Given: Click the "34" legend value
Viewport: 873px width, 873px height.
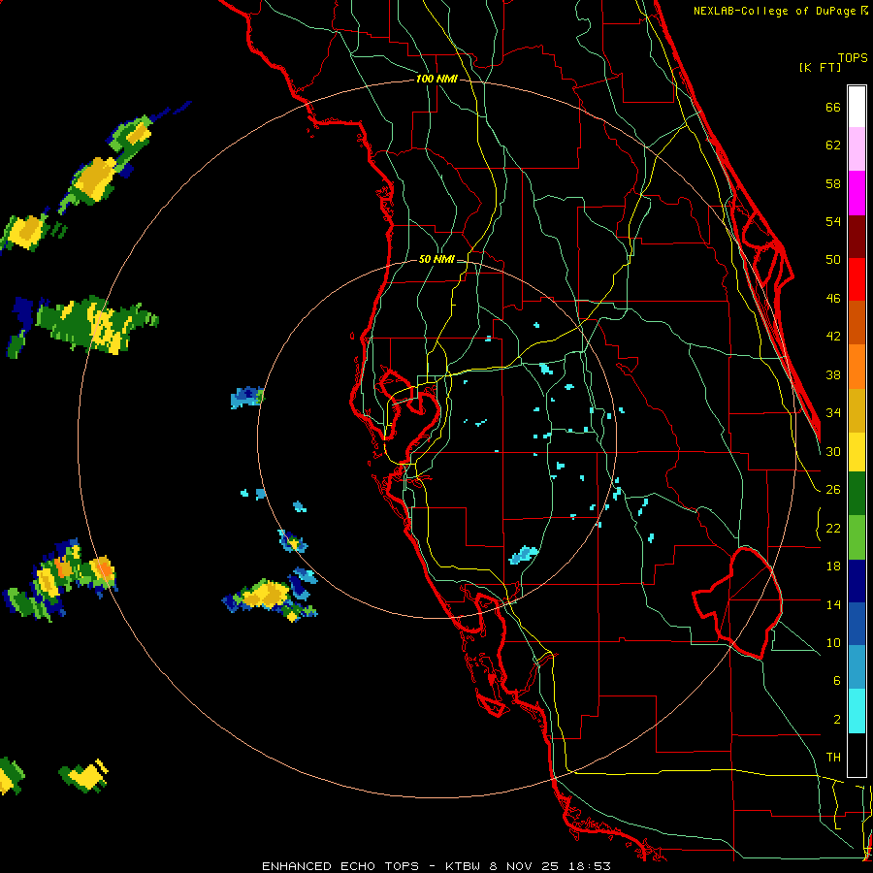Looking at the screenshot, I should pos(833,413).
